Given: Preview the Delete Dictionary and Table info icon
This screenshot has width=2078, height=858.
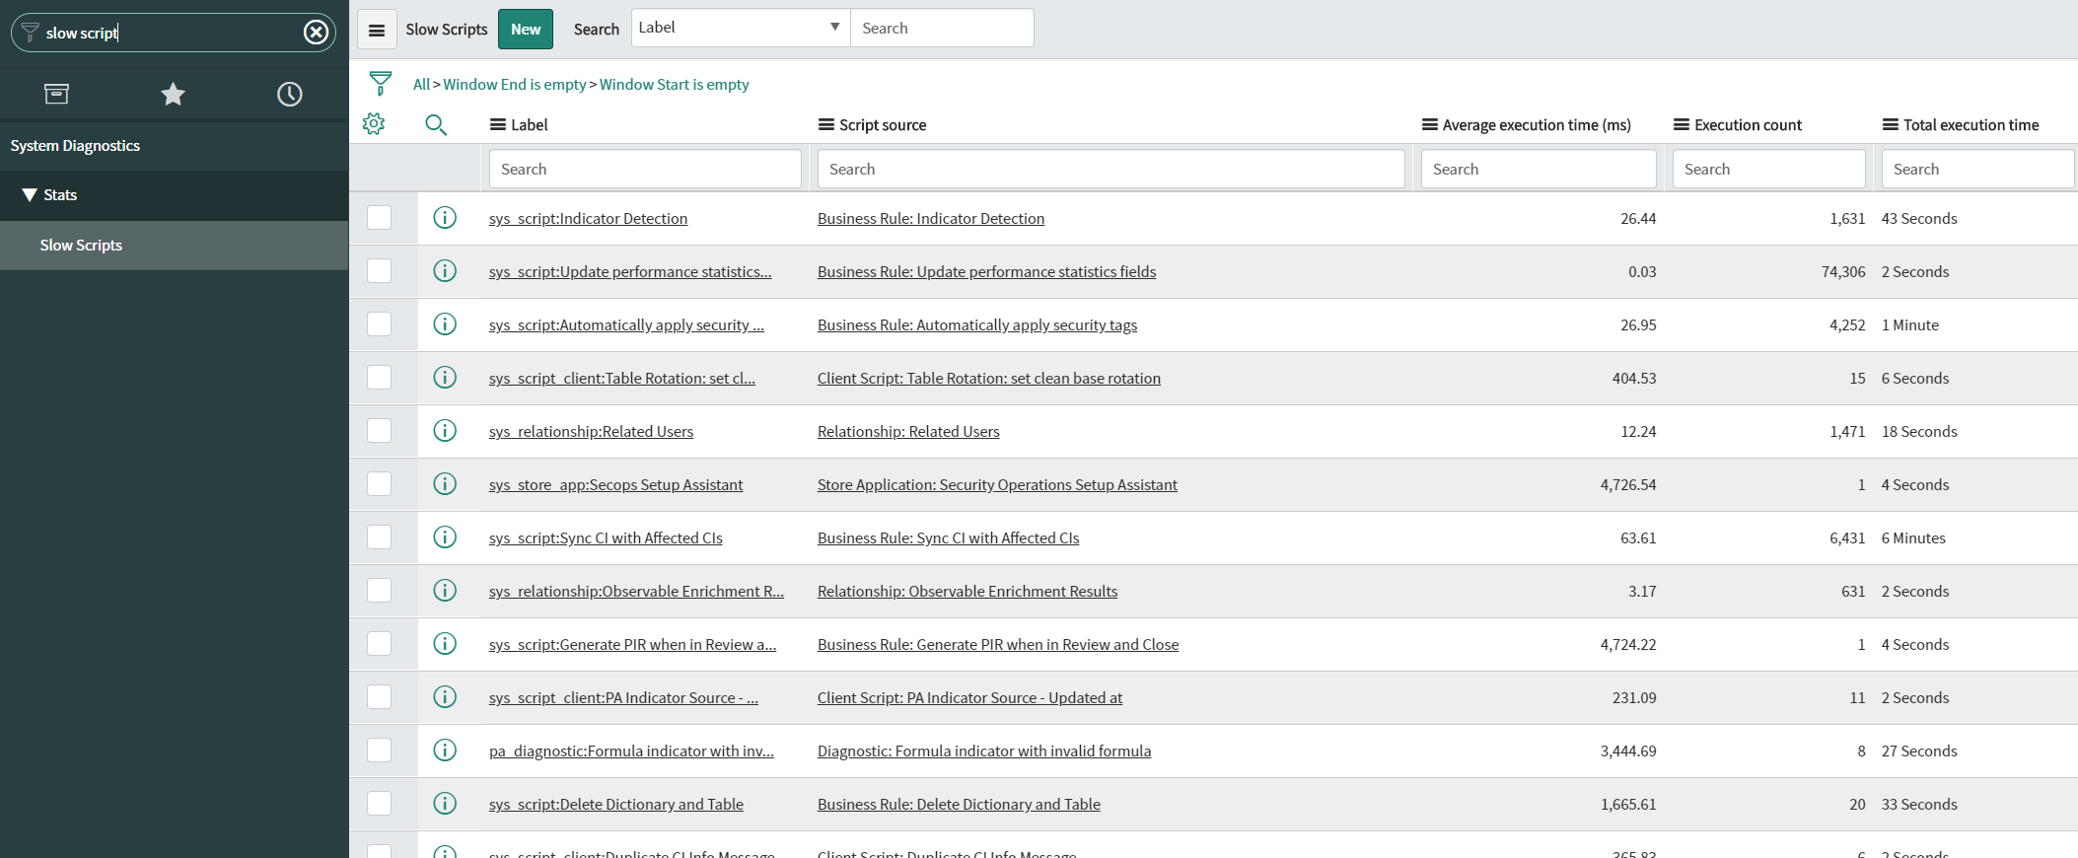Looking at the screenshot, I should point(445,803).
